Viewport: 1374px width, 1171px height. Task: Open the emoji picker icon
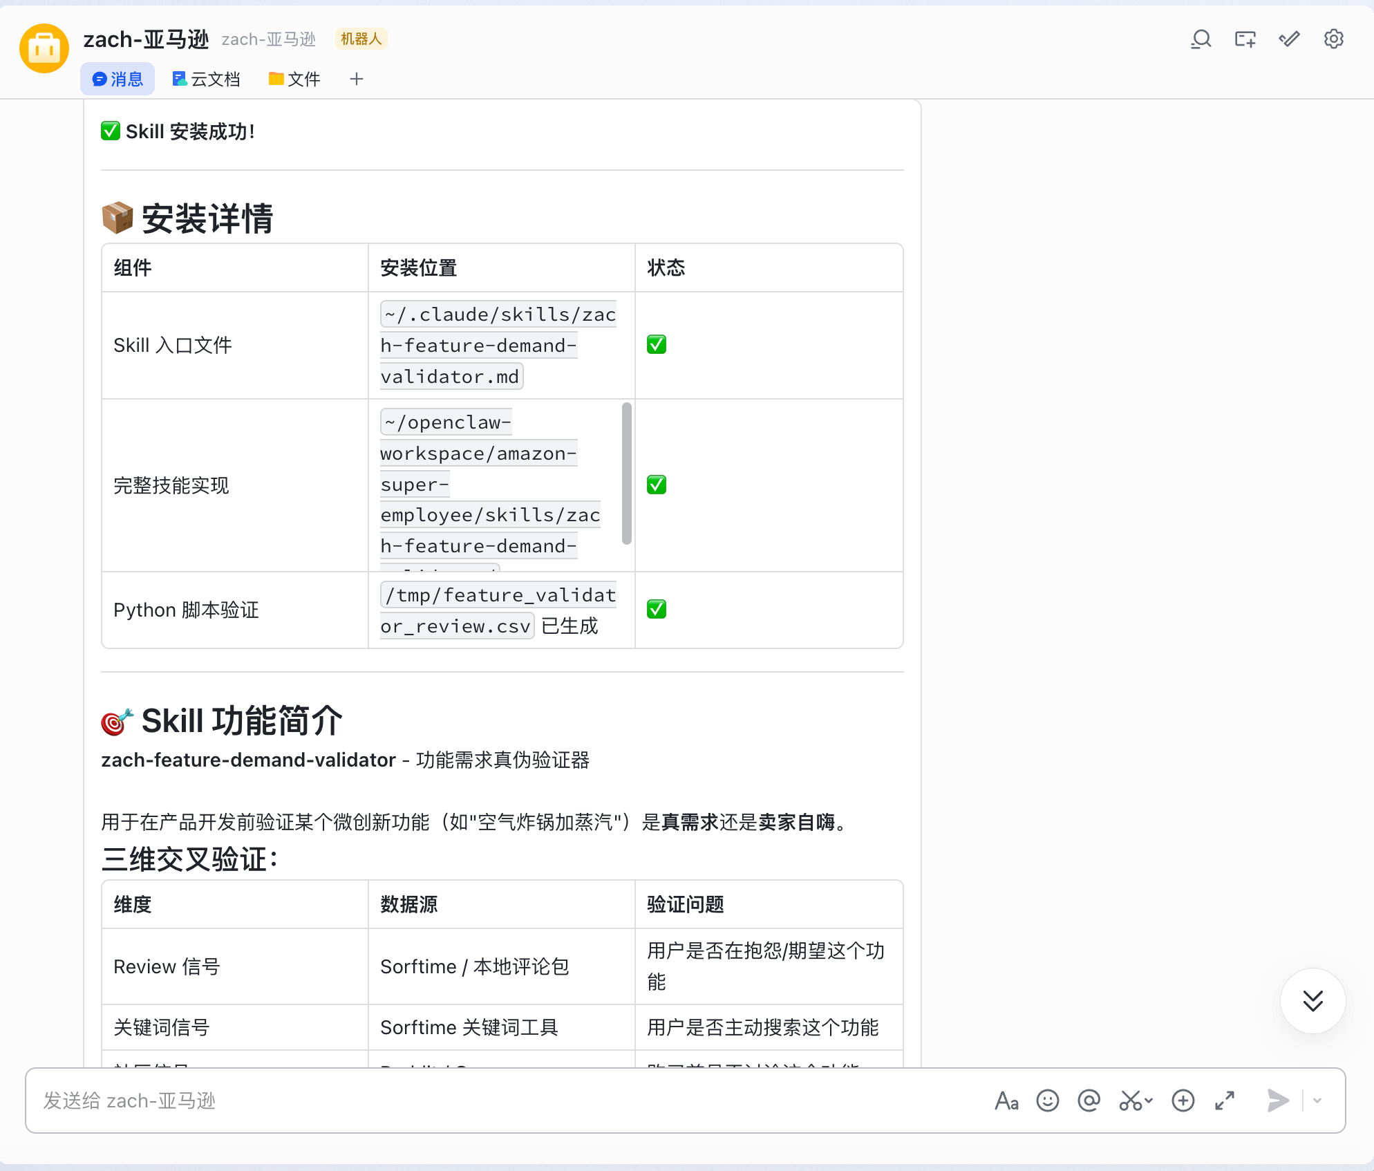tap(1048, 1100)
